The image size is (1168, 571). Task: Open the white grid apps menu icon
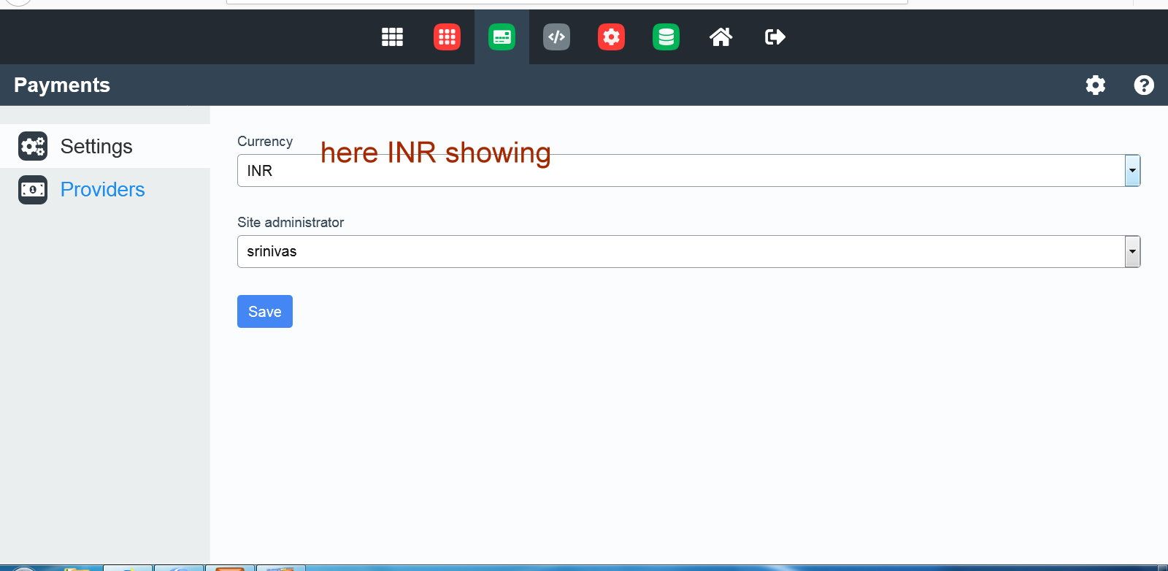[392, 37]
